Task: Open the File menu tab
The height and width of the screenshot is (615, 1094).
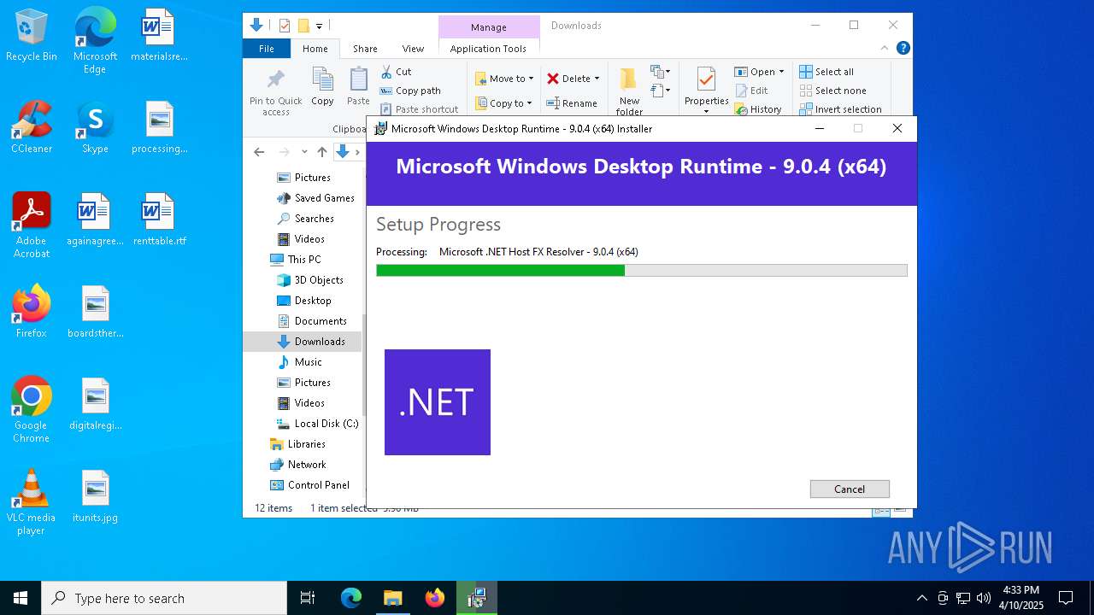Action: (x=267, y=49)
